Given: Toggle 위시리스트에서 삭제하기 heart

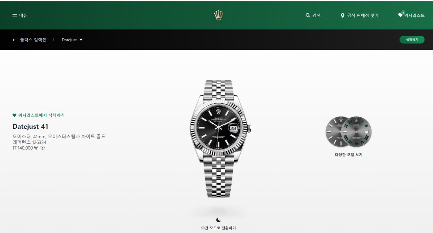Looking at the screenshot, I should pos(14,115).
